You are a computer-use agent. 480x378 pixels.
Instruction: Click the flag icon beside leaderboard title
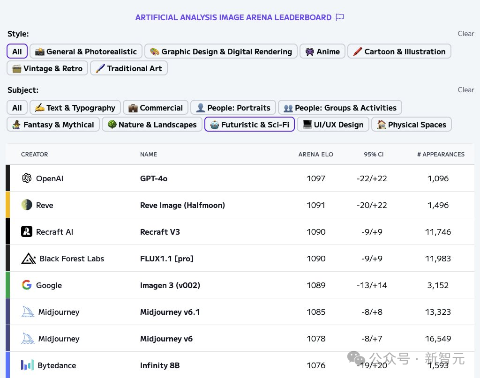pos(340,17)
